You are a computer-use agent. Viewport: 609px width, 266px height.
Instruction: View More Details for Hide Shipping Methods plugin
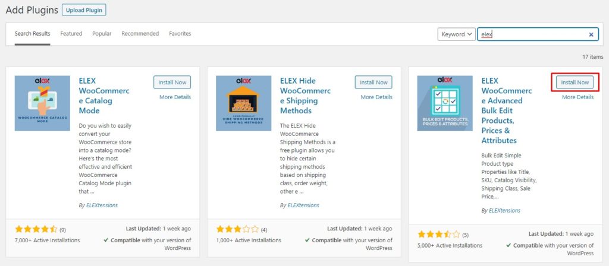tap(376, 97)
